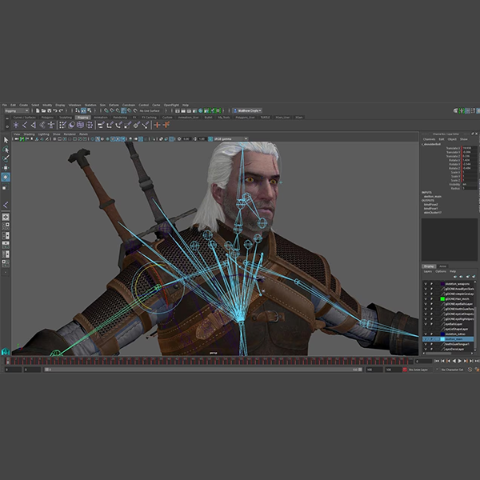
Task: Switch to the Anim tab in the Layer Editor
Action: click(442, 266)
